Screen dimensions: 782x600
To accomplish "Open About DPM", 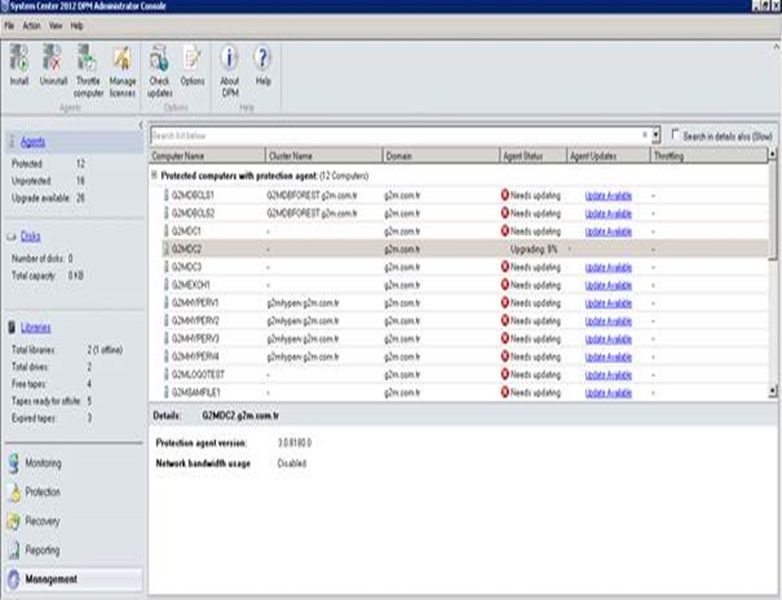I will point(229,59).
